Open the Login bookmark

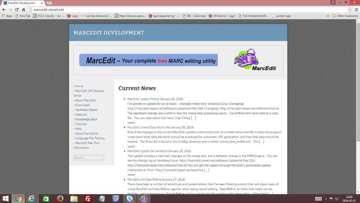coord(72,16)
